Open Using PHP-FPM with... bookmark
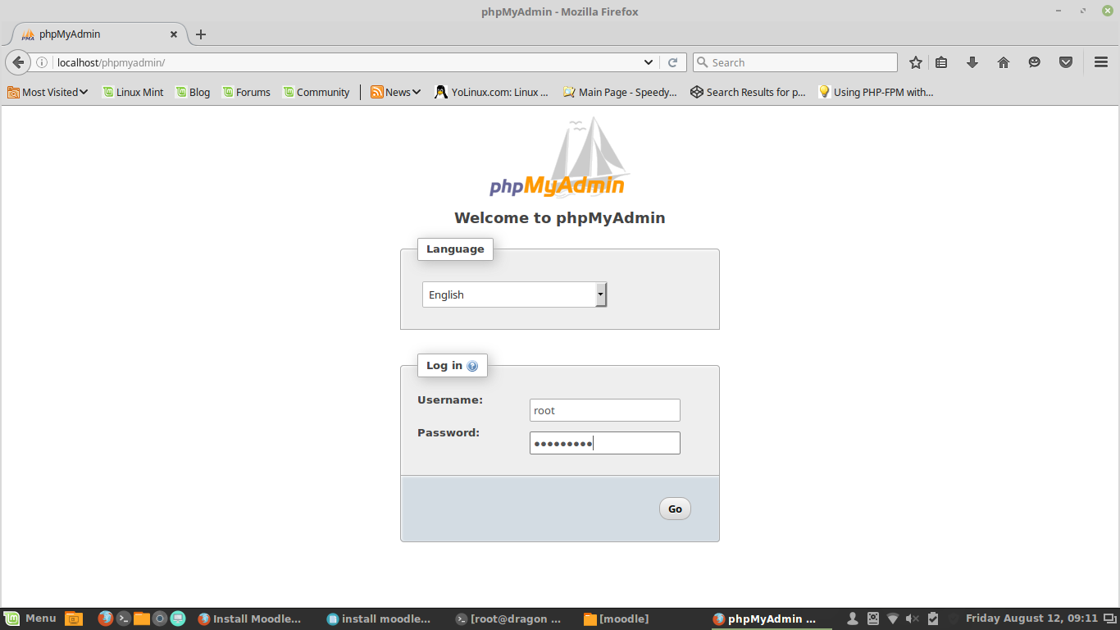 876,92
